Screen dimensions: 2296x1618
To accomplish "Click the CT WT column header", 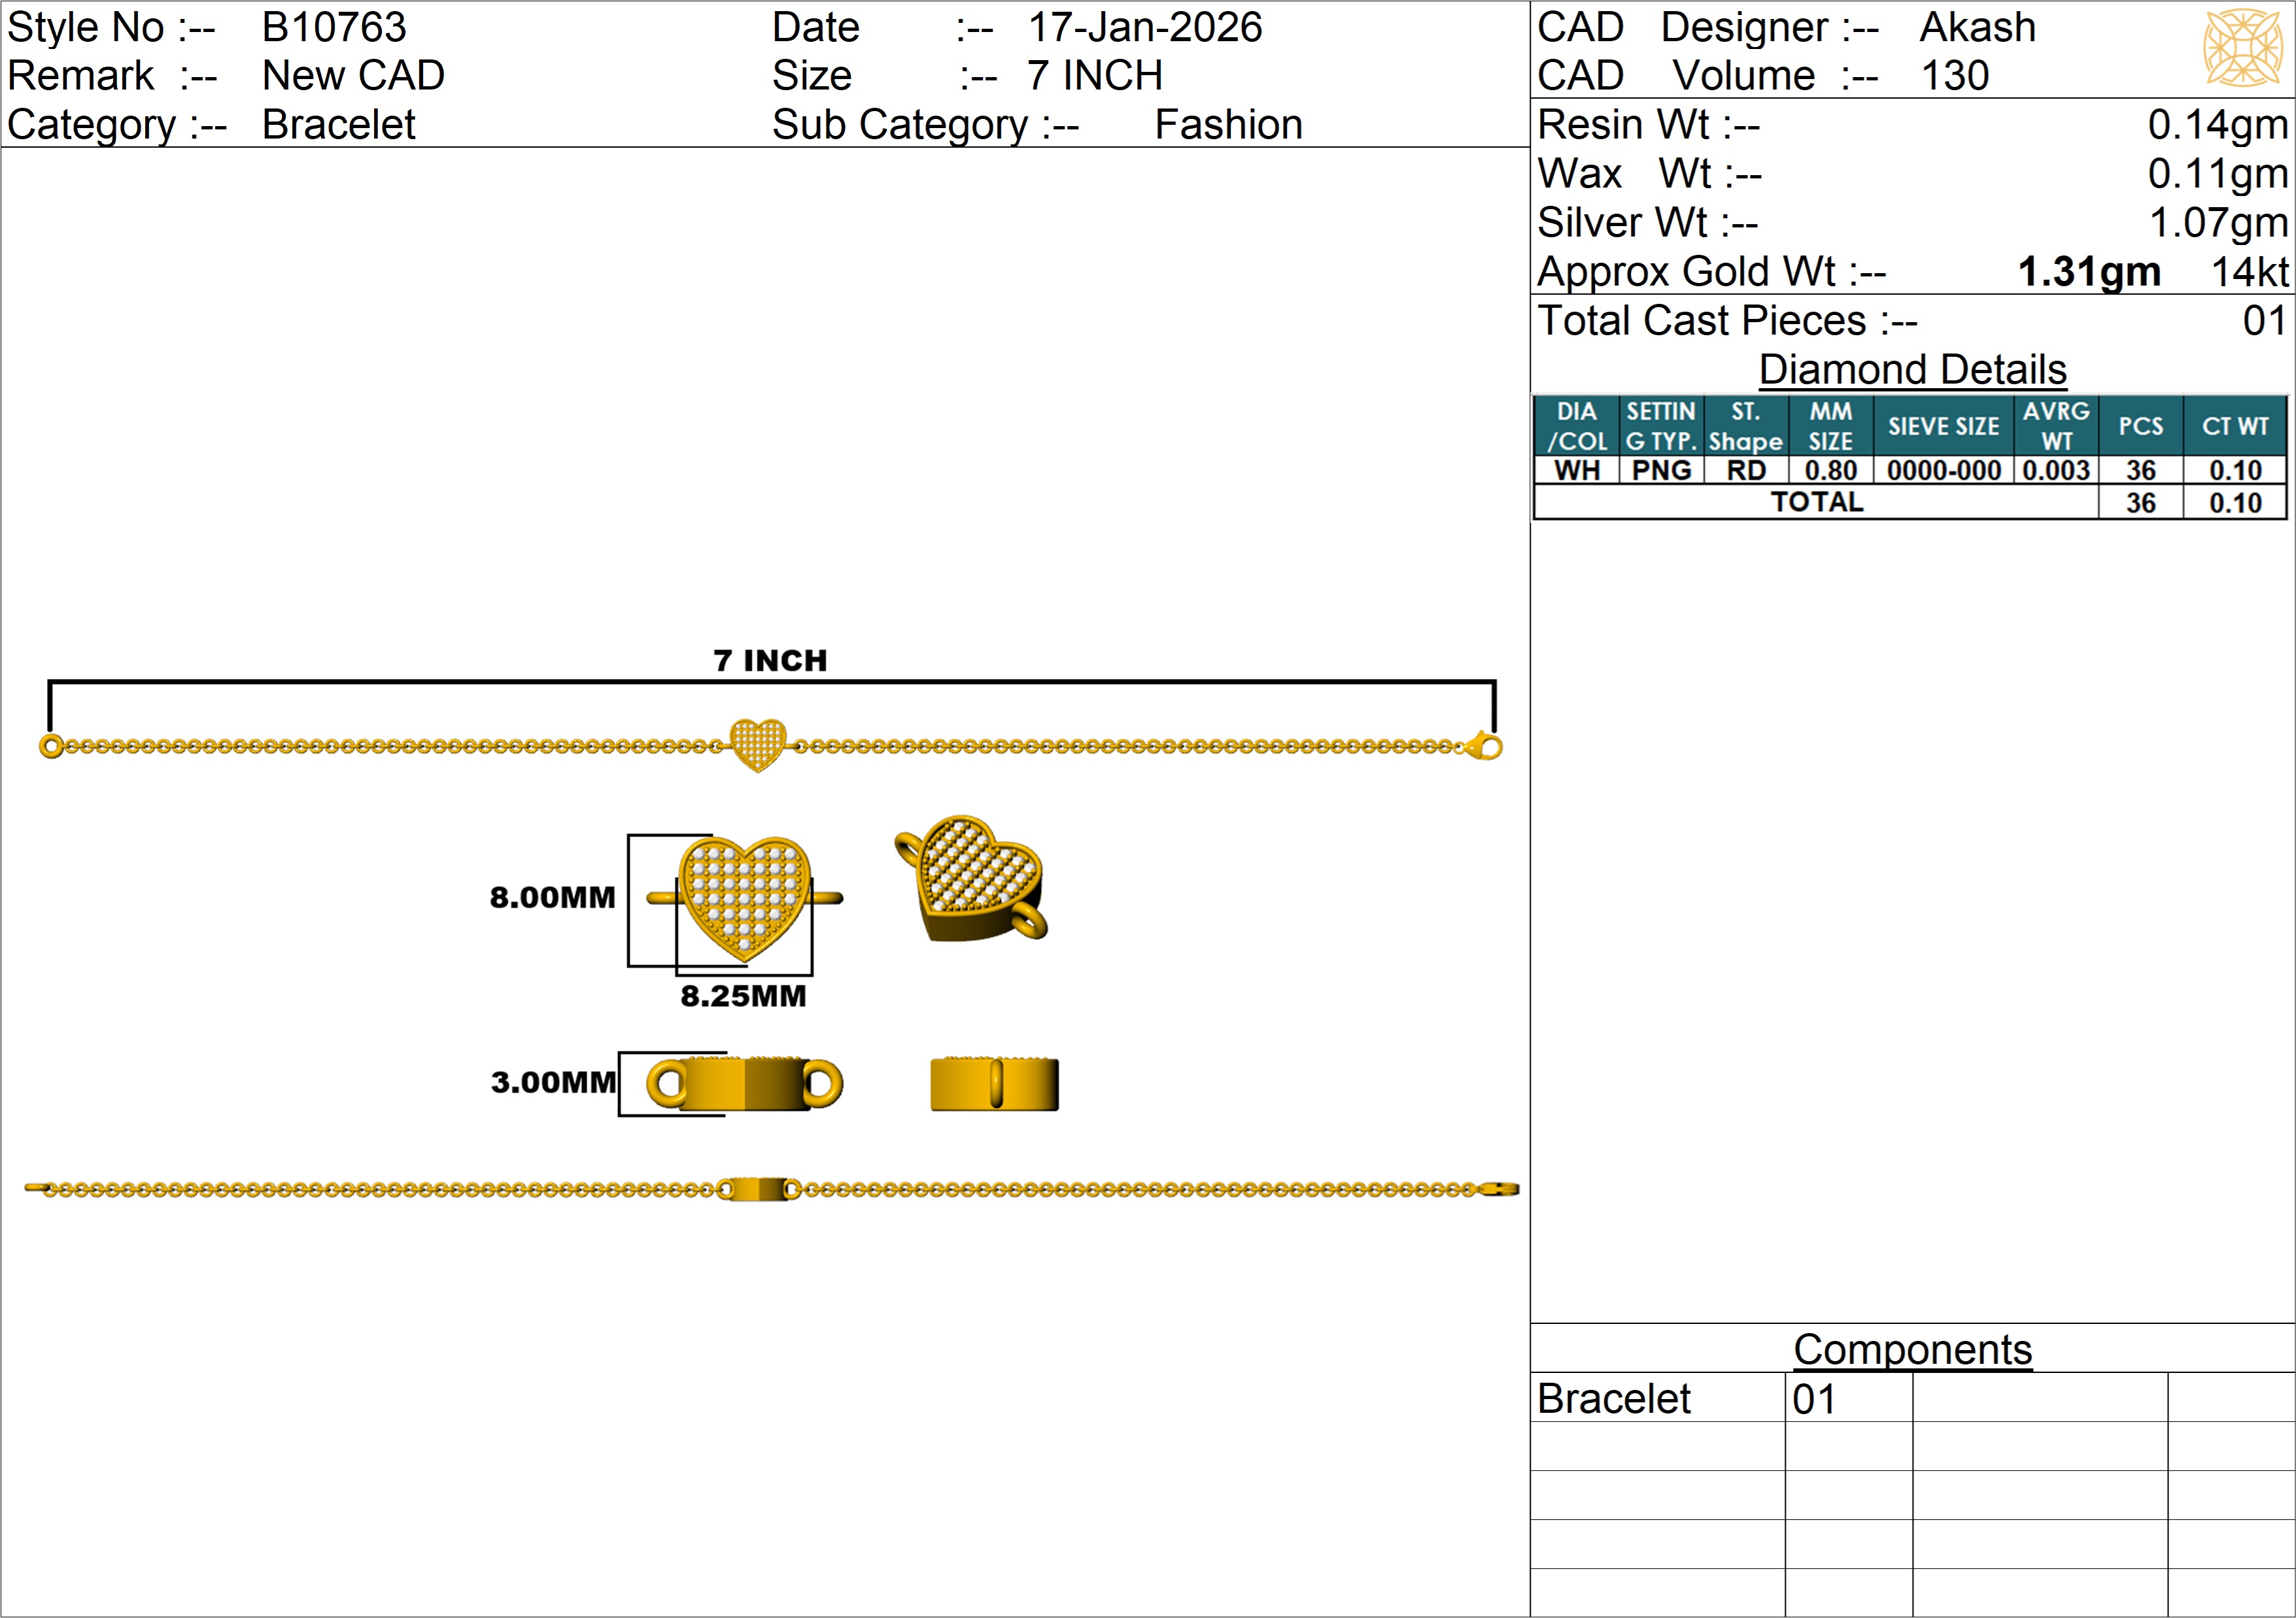I will coord(2235,427).
